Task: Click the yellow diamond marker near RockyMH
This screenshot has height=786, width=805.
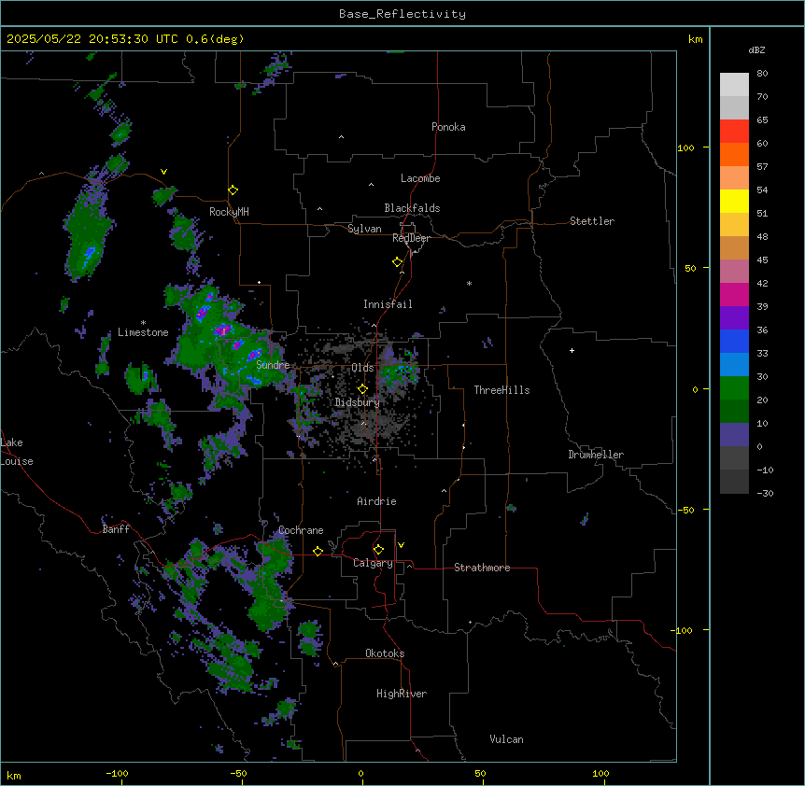Action: point(233,190)
